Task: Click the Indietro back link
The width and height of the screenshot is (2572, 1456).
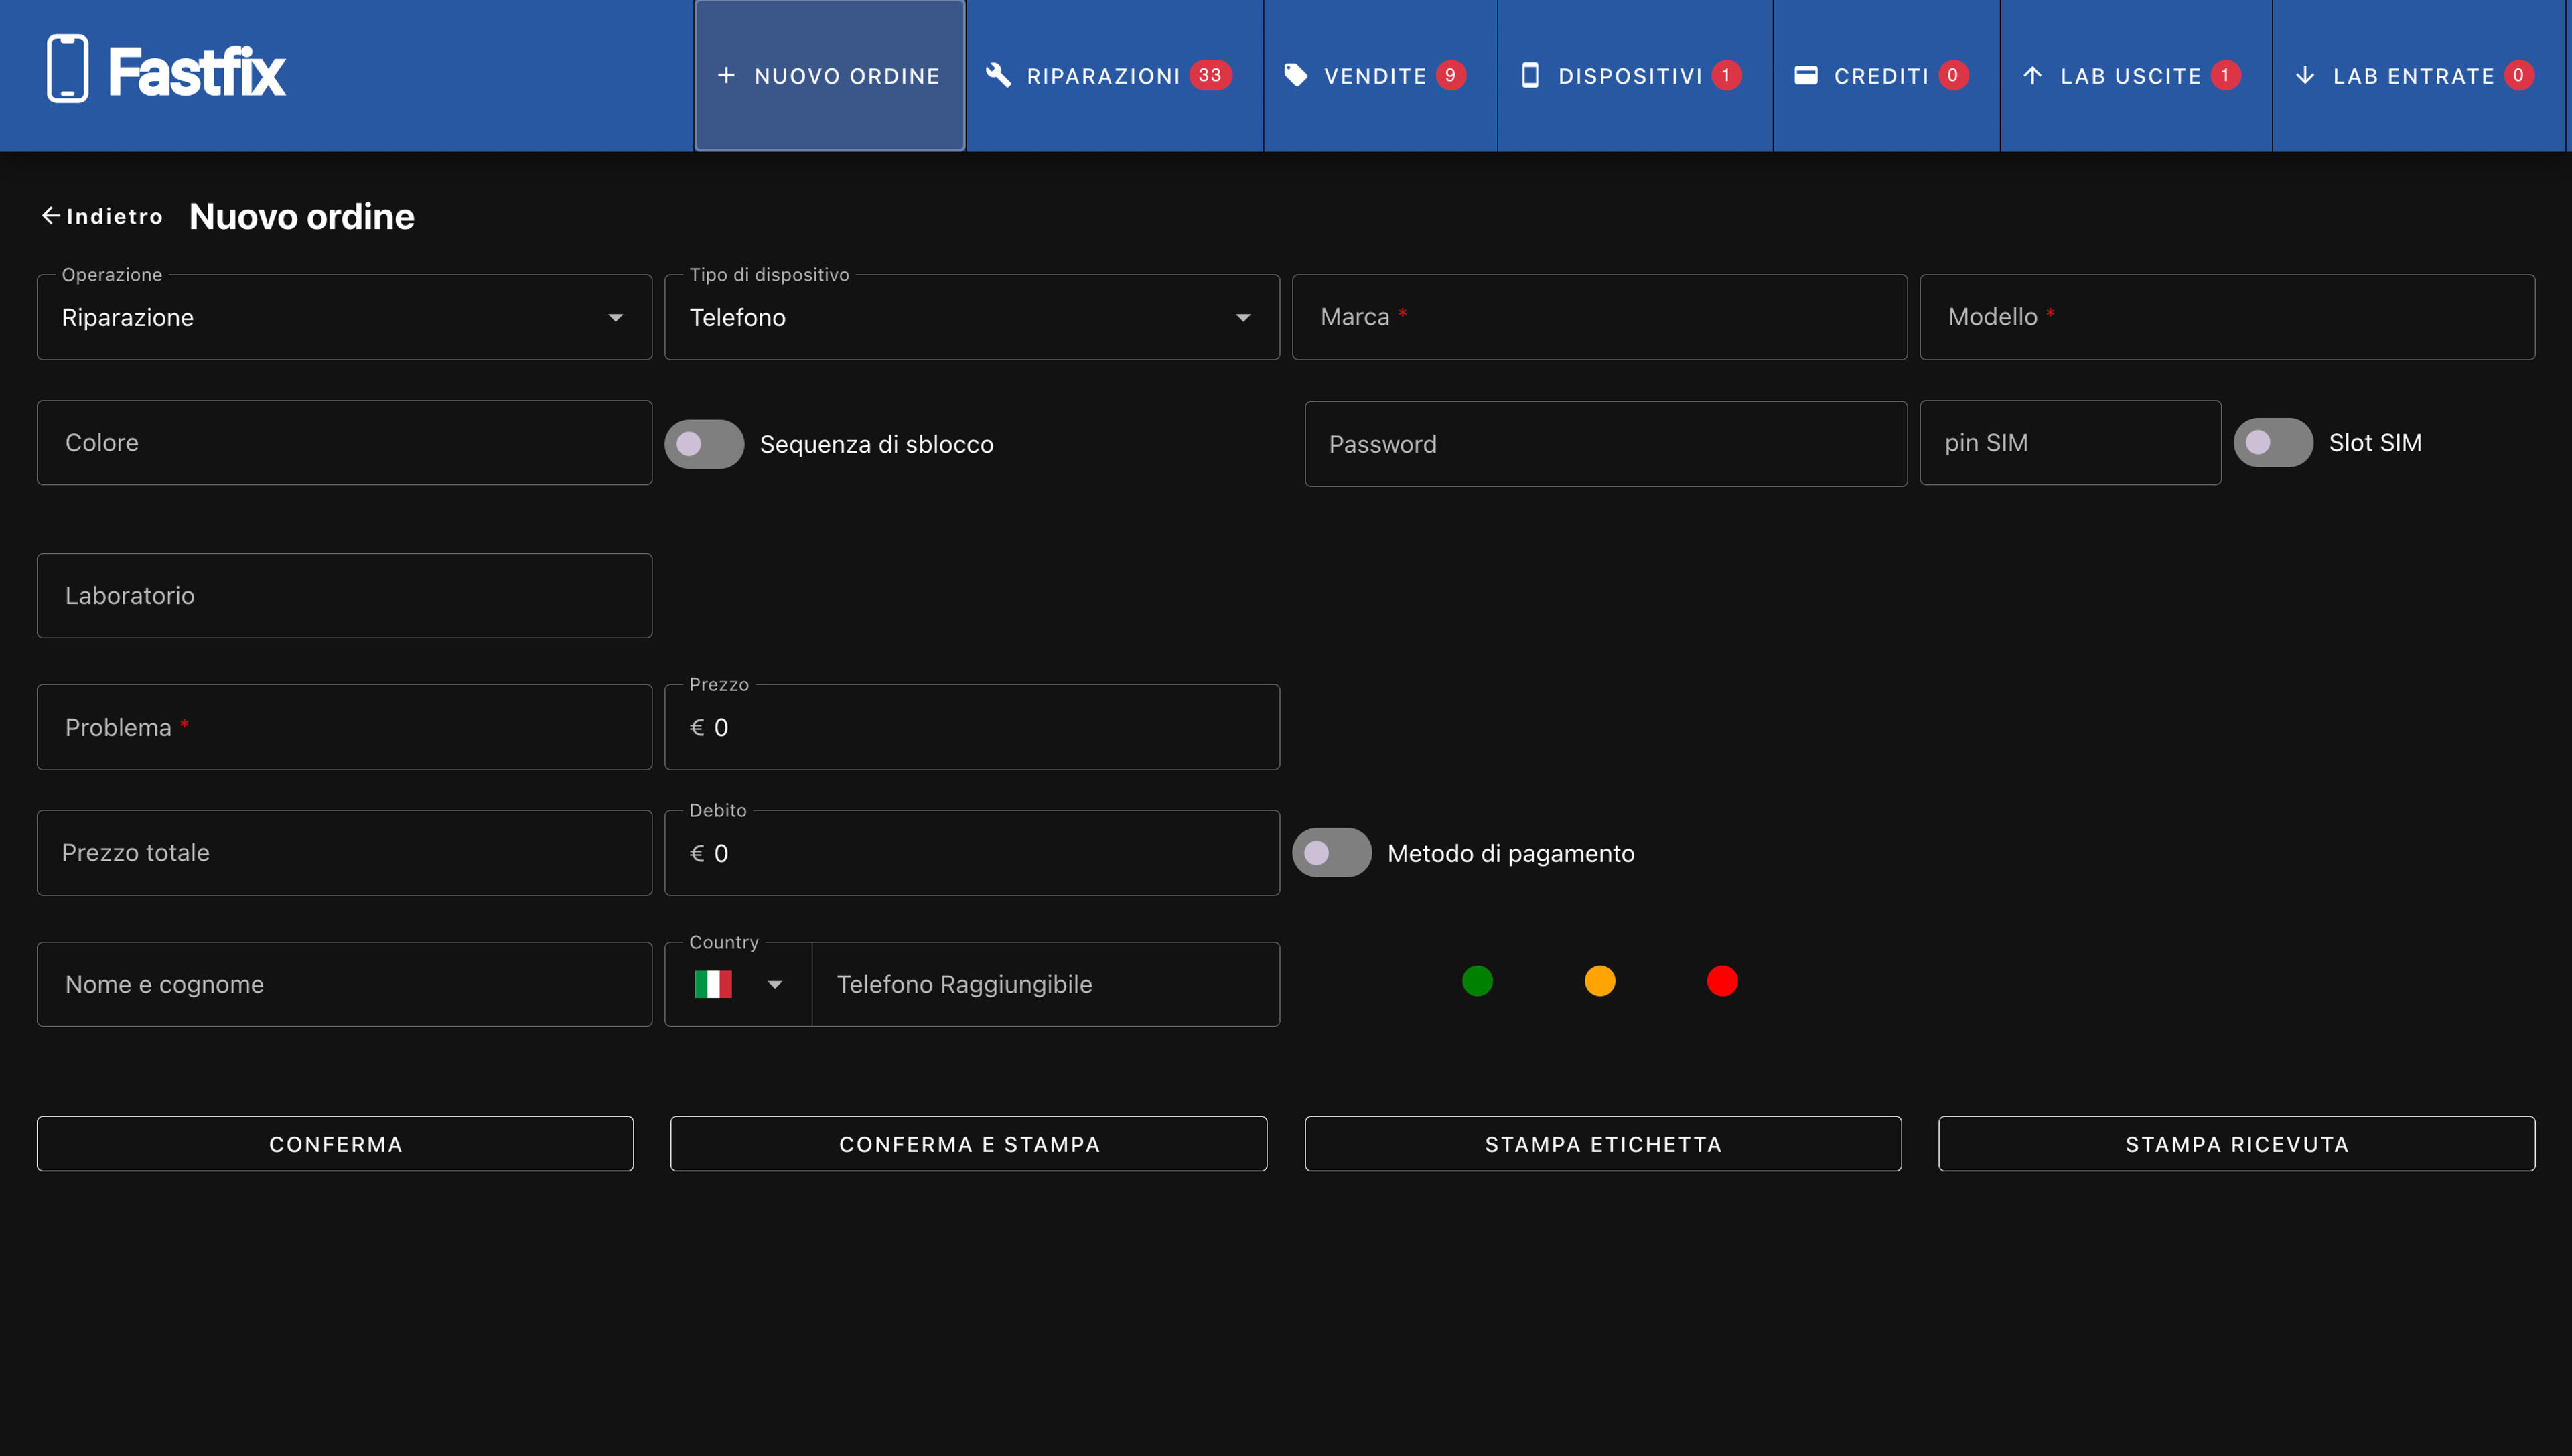Action: click(102, 216)
